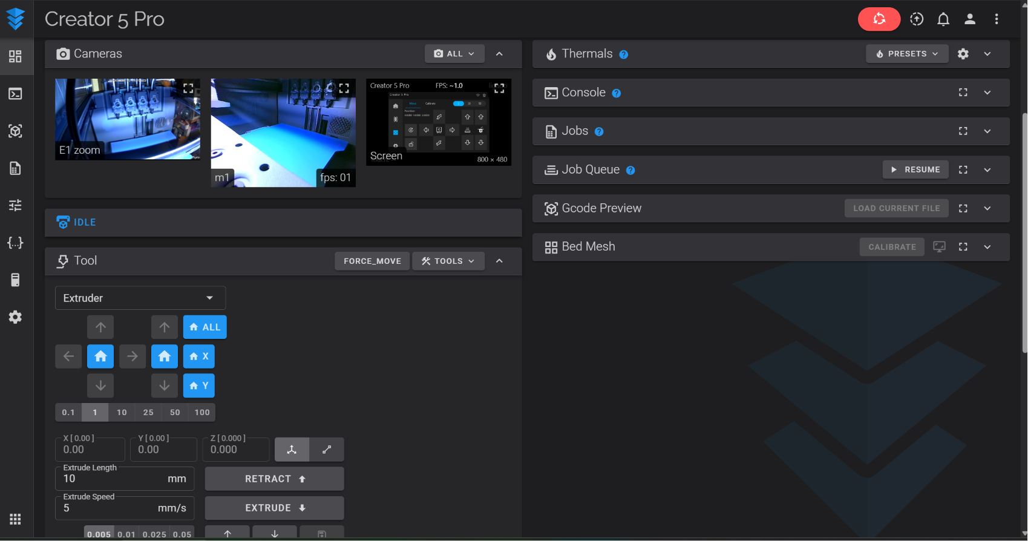Screen dimensions: 1028x541
Task: Click Home ALL button
Action: click(205, 327)
